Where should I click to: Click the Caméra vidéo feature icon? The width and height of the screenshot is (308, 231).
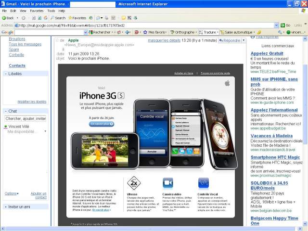(168, 183)
